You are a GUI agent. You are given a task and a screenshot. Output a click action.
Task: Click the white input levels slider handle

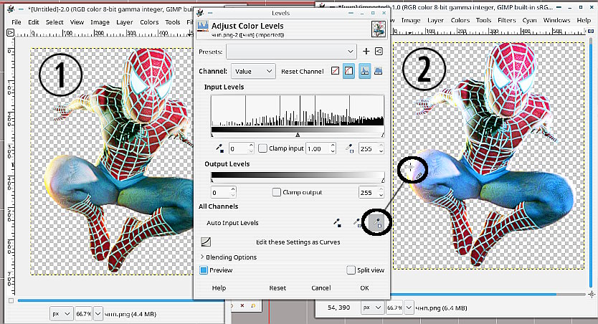point(382,135)
